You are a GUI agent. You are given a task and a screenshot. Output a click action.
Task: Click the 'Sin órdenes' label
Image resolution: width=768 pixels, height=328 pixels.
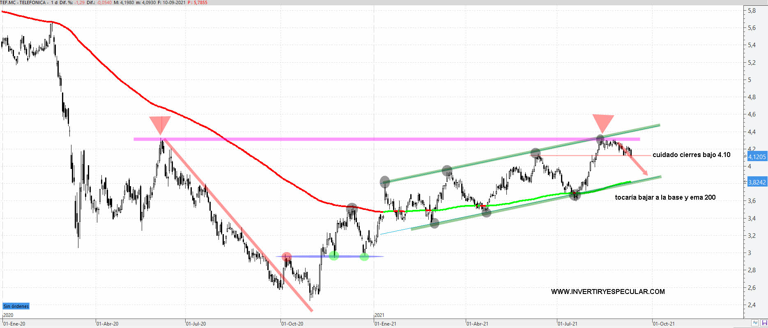pos(16,306)
